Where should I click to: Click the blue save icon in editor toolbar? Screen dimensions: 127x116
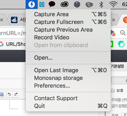pyautogui.click(x=2, y=94)
